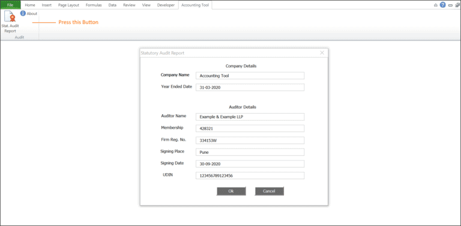Click the Company Details heading
Viewport: 461px width, 226px height.
pos(241,66)
